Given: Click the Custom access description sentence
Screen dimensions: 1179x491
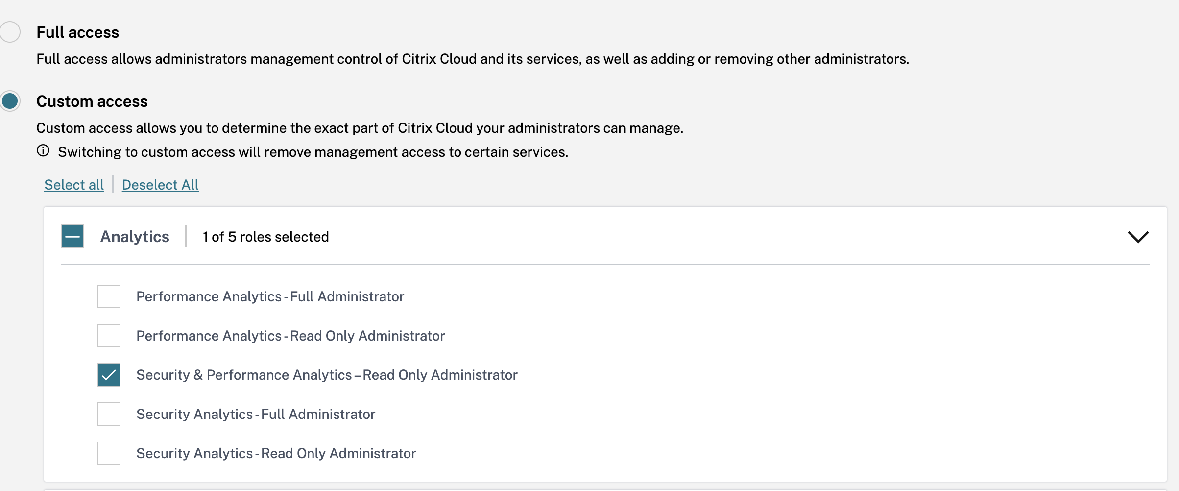Looking at the screenshot, I should point(360,128).
